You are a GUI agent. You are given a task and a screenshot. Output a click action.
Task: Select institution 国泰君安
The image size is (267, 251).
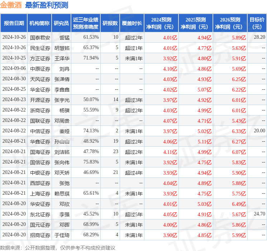click(40, 38)
